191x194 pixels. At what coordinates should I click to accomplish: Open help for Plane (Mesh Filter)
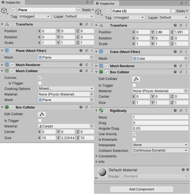tap(81, 51)
